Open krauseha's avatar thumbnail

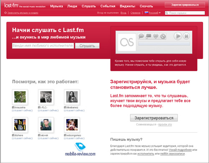[20, 97]
